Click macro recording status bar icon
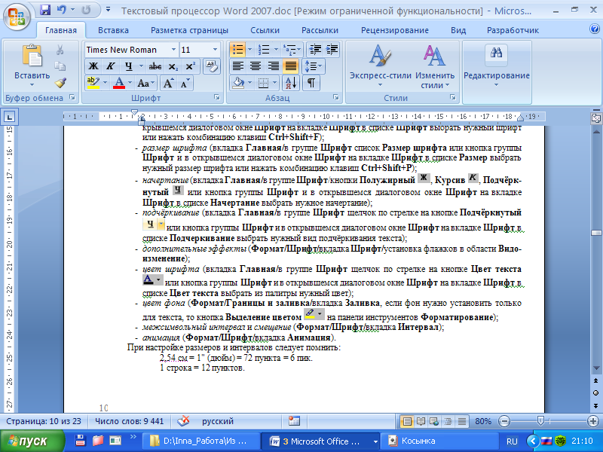This screenshot has height=452, width=603. click(294, 421)
